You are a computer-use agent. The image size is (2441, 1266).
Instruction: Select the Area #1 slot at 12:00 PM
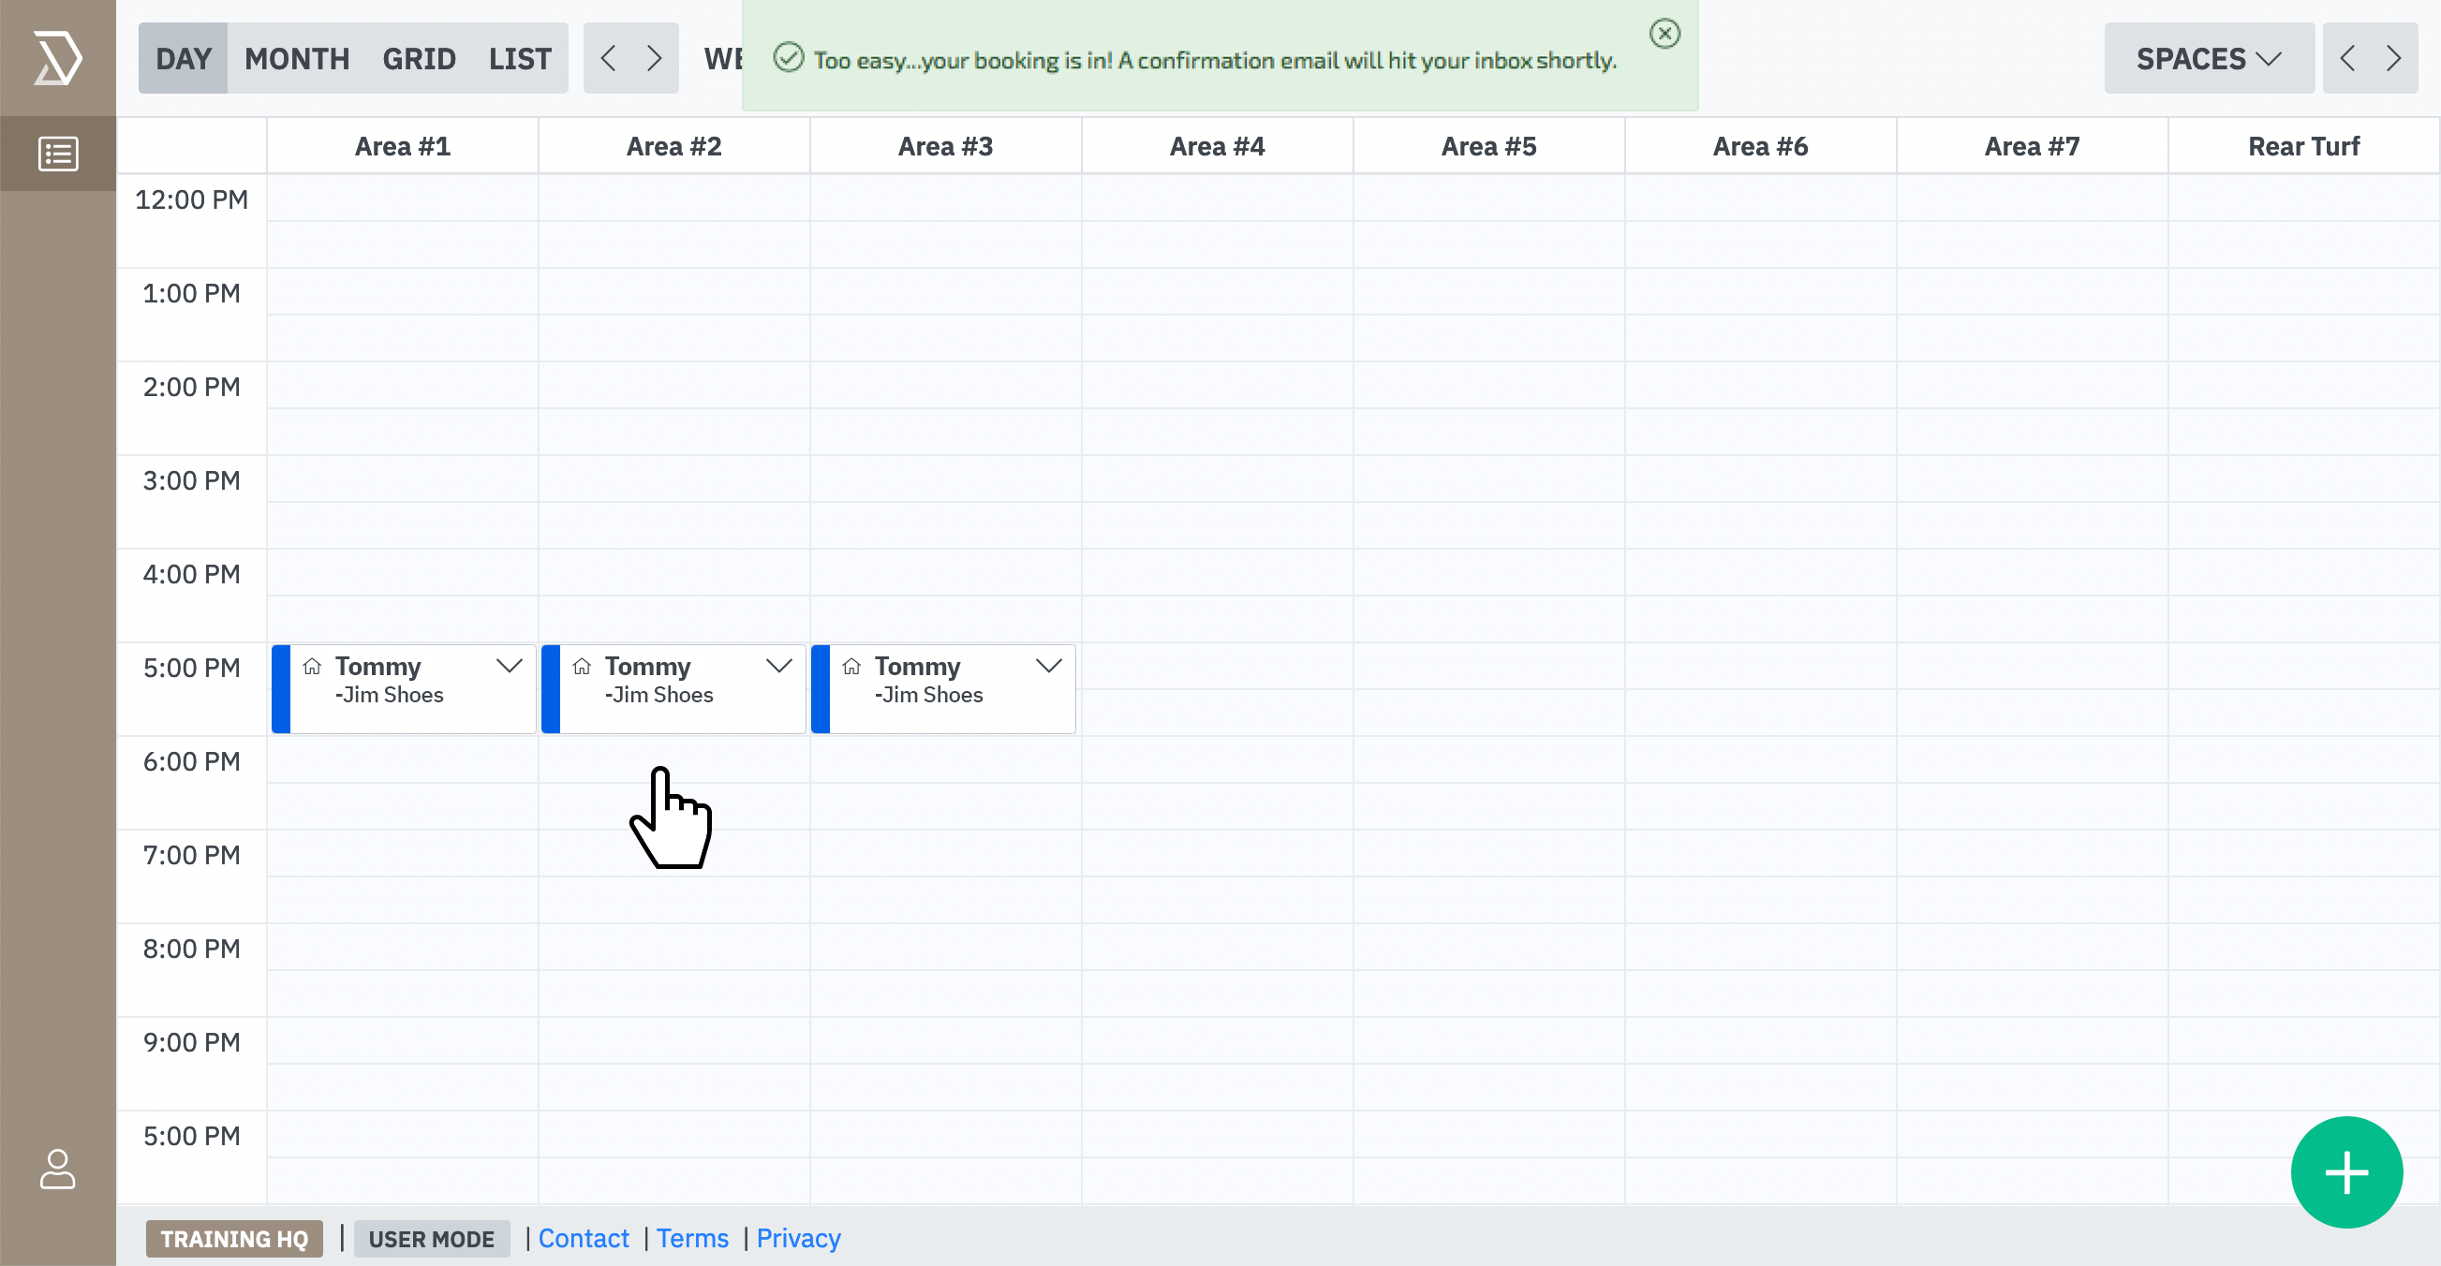403,199
